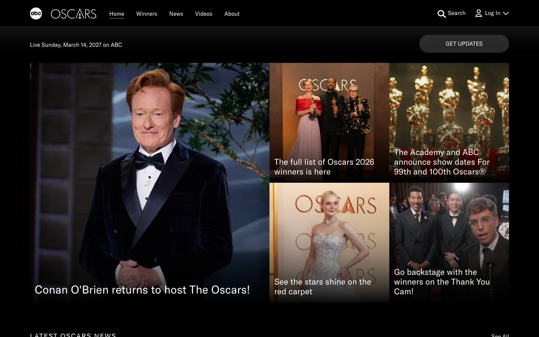This screenshot has width=539, height=337.
Task: Open the Thank You Cam backstage story
Action: tap(442, 282)
